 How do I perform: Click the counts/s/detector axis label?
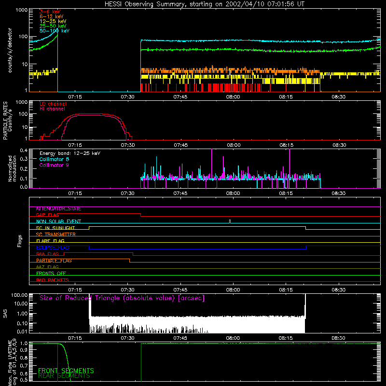10,50
